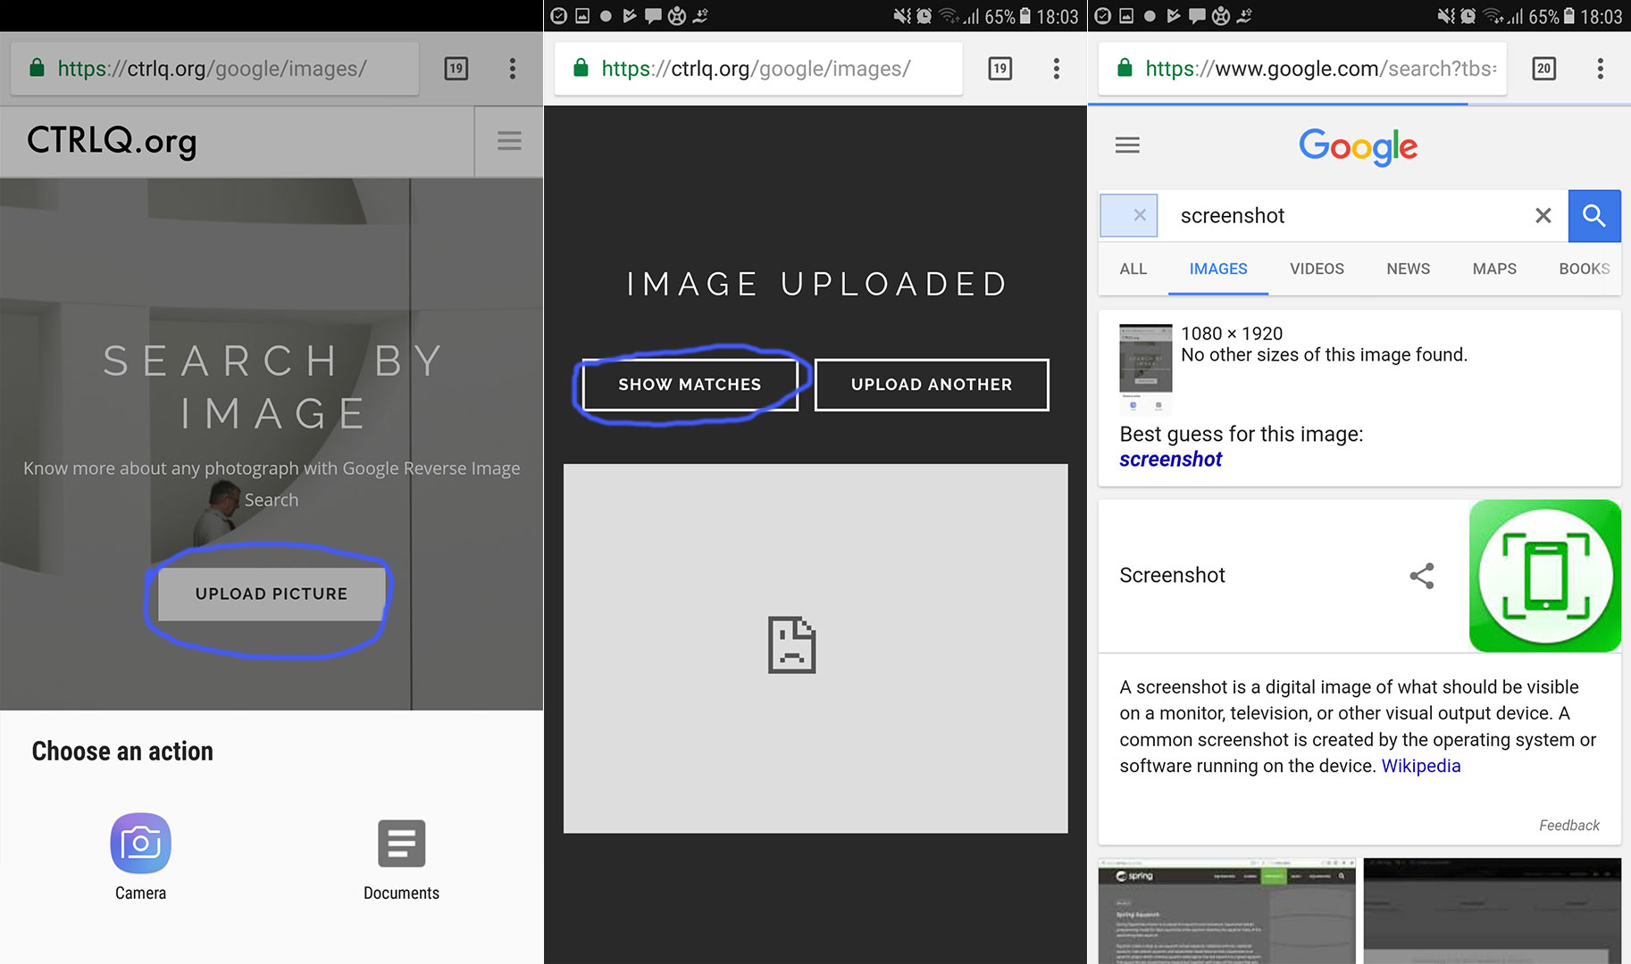Tap the 18:03 clock above Google results page
Image resolution: width=1631 pixels, height=964 pixels.
pos(1601,17)
